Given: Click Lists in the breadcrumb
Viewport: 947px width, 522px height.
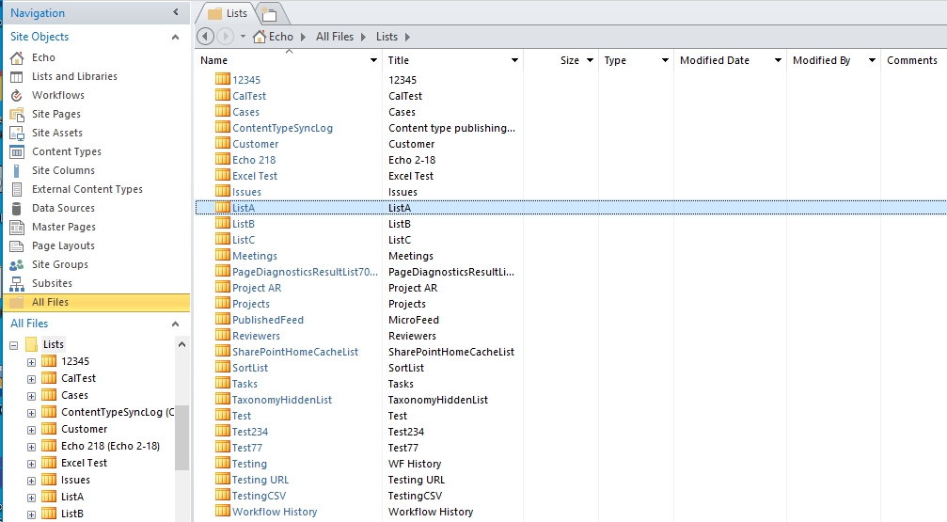Looking at the screenshot, I should 387,37.
